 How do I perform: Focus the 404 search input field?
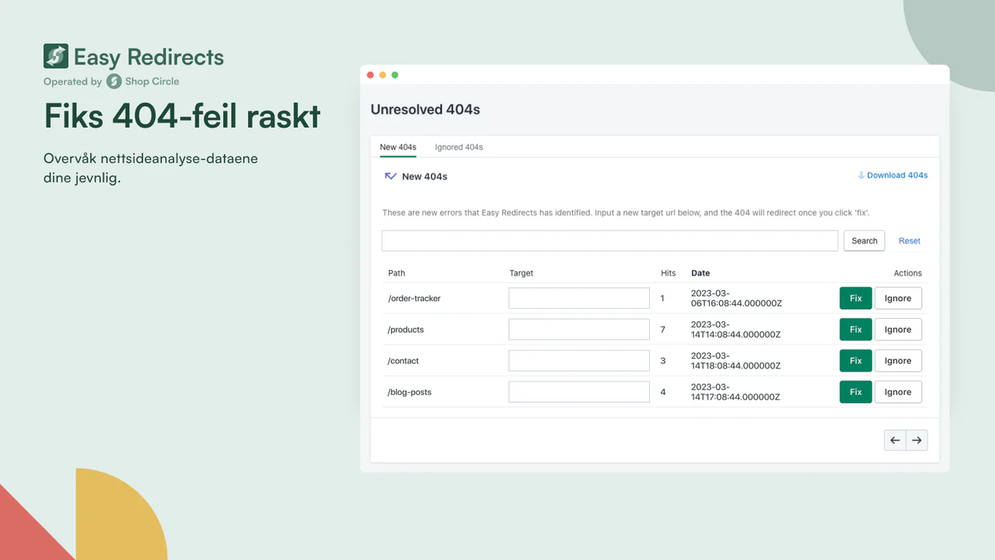pyautogui.click(x=609, y=240)
